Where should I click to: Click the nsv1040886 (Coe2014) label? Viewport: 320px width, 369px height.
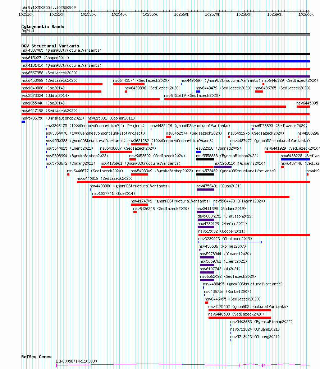click(x=43, y=88)
